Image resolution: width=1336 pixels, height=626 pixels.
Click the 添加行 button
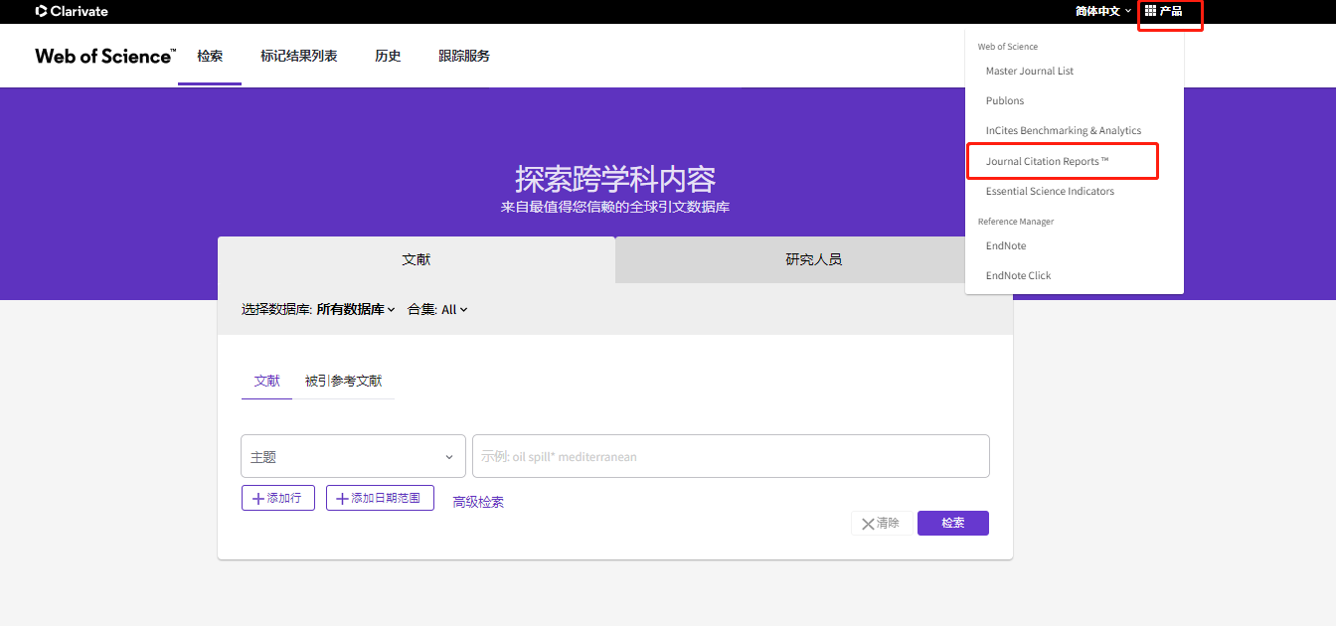(x=278, y=498)
